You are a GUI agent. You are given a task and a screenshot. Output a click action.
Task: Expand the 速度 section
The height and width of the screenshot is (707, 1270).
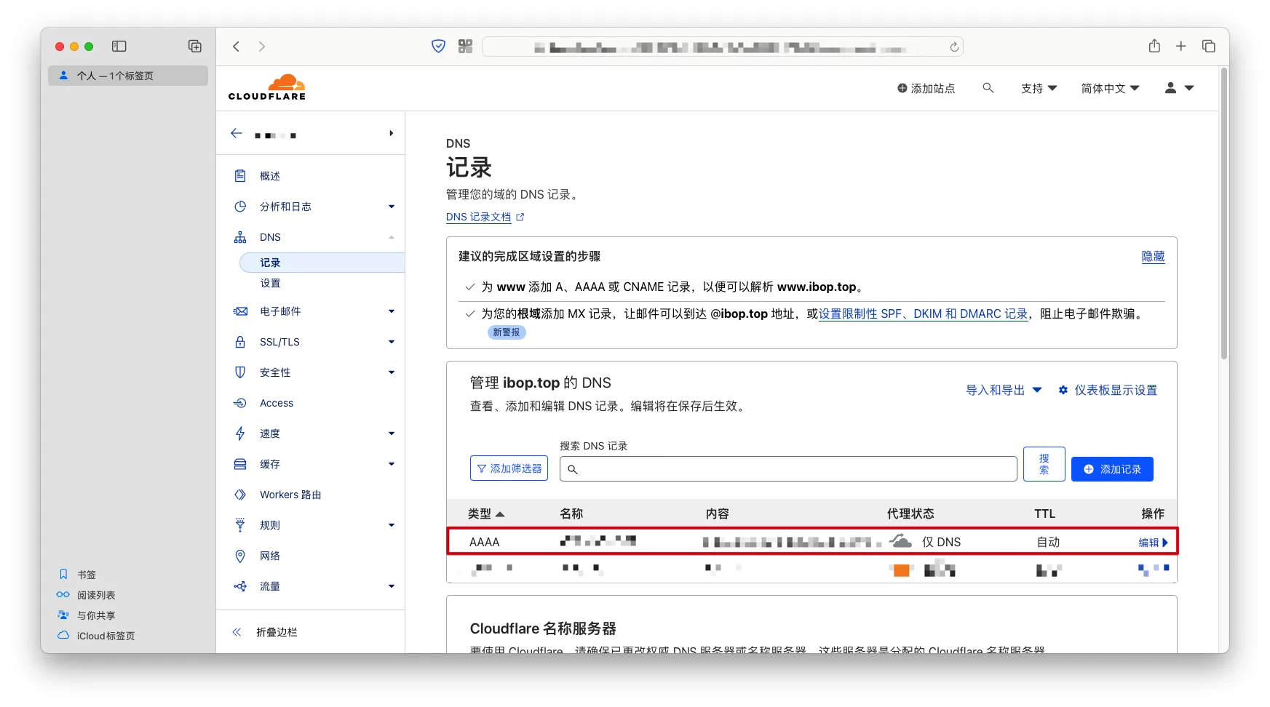(x=314, y=434)
